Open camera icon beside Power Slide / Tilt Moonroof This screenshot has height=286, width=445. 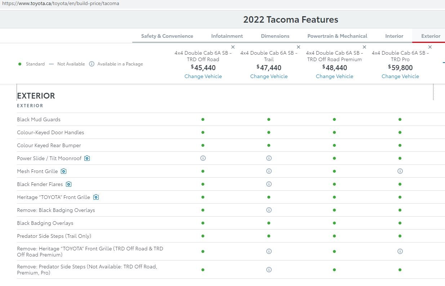pos(87,158)
